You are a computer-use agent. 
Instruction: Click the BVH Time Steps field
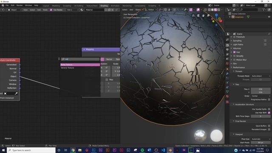[x=261, y=116]
